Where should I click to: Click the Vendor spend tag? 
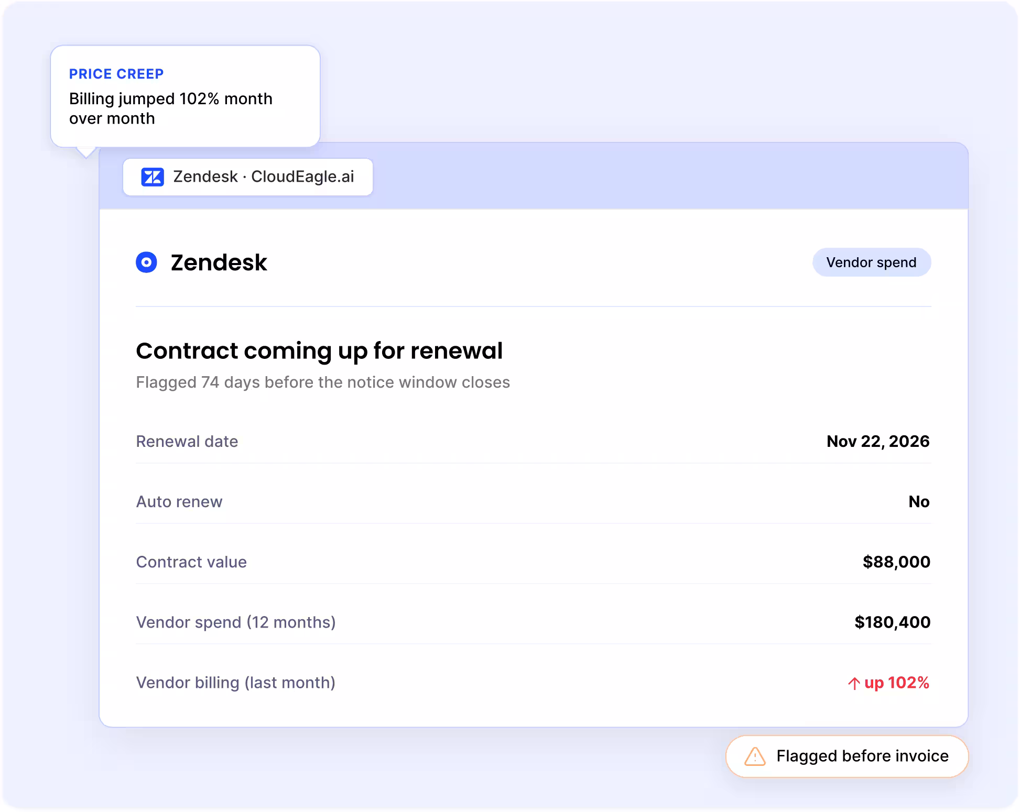click(x=872, y=262)
